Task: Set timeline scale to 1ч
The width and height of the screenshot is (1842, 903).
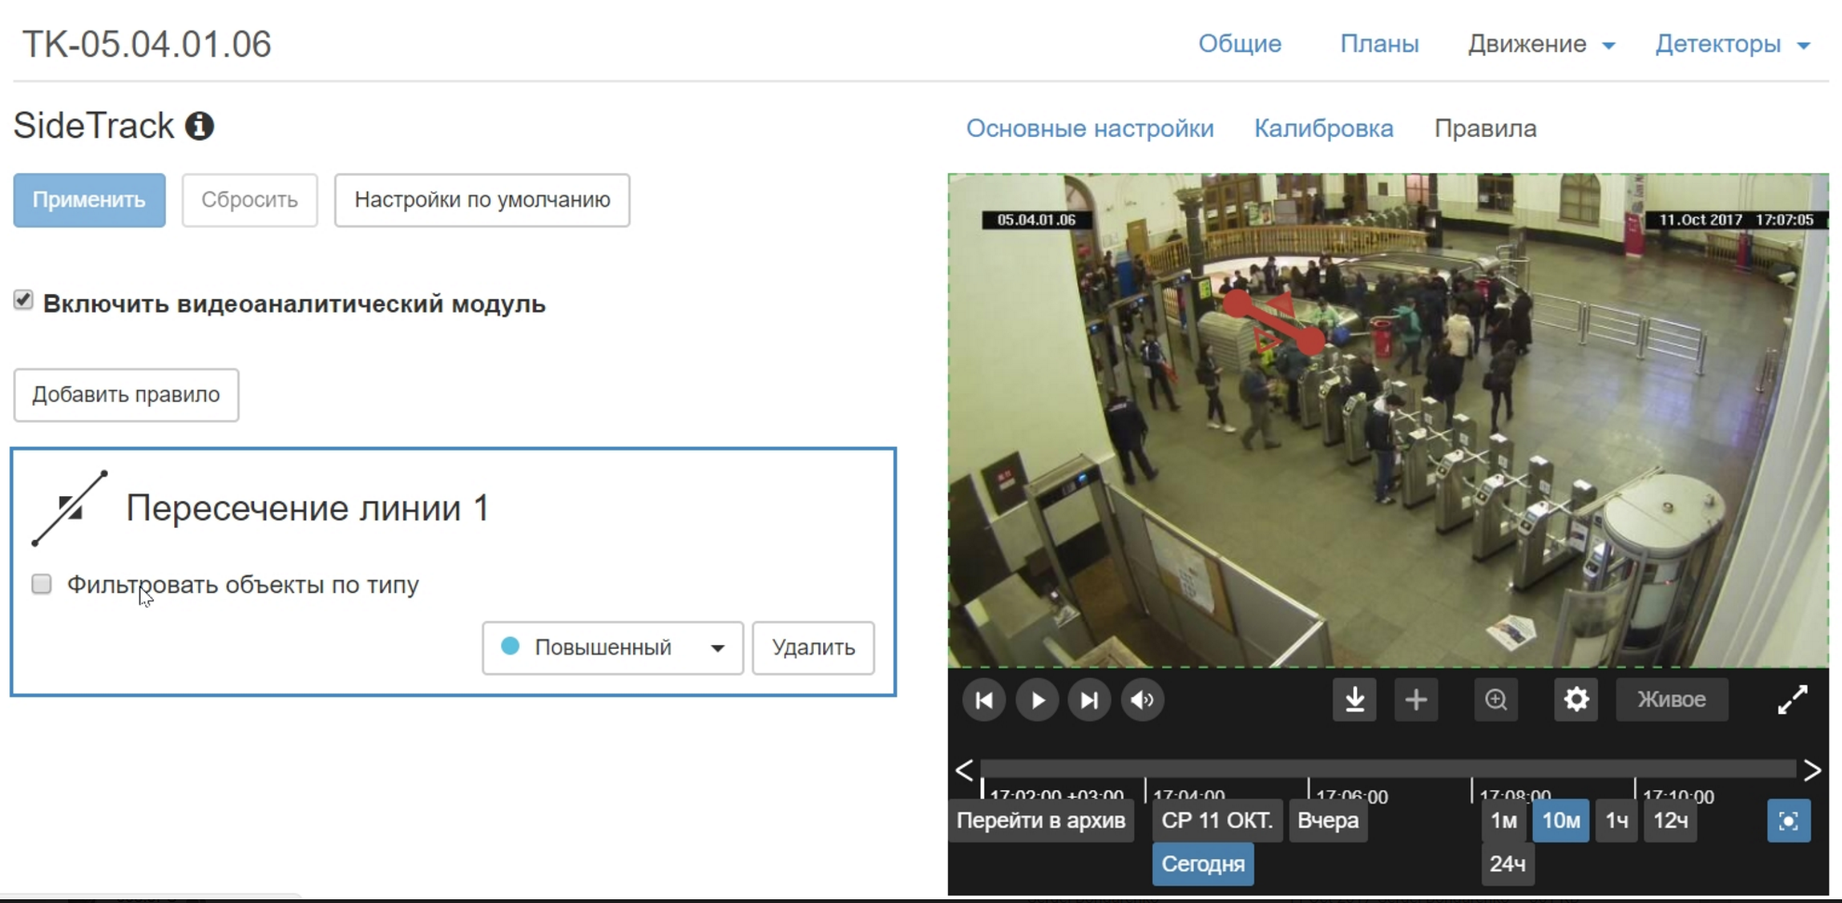Action: pyautogui.click(x=1617, y=821)
